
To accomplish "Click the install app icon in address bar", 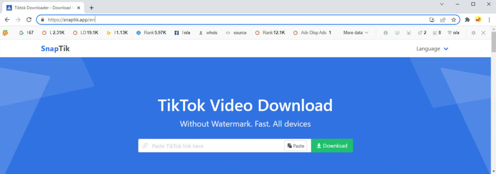I will pyautogui.click(x=432, y=19).
